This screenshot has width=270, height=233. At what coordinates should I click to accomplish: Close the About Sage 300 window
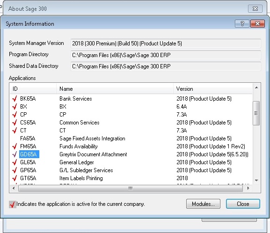pyautogui.click(x=255, y=8)
